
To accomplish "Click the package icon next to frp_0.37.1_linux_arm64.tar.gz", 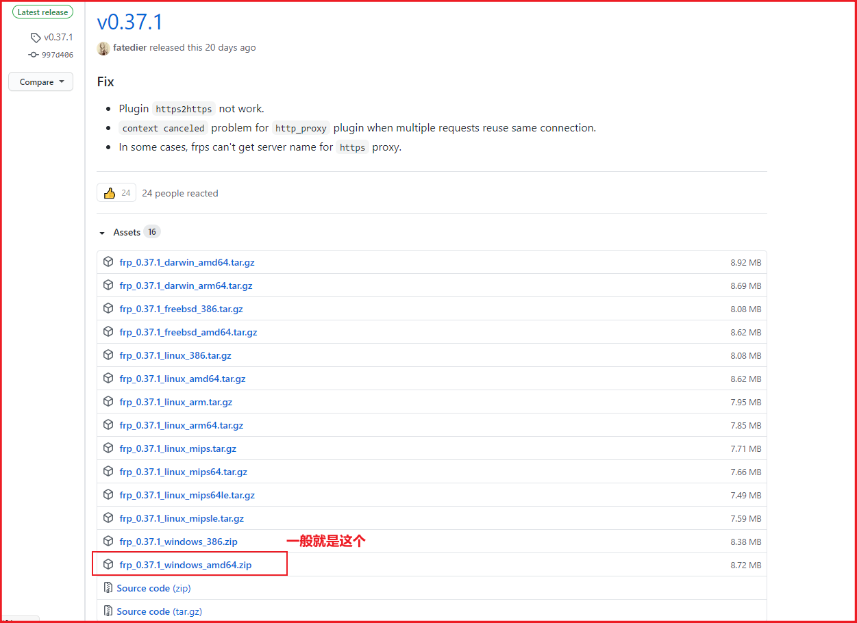I will [x=108, y=424].
